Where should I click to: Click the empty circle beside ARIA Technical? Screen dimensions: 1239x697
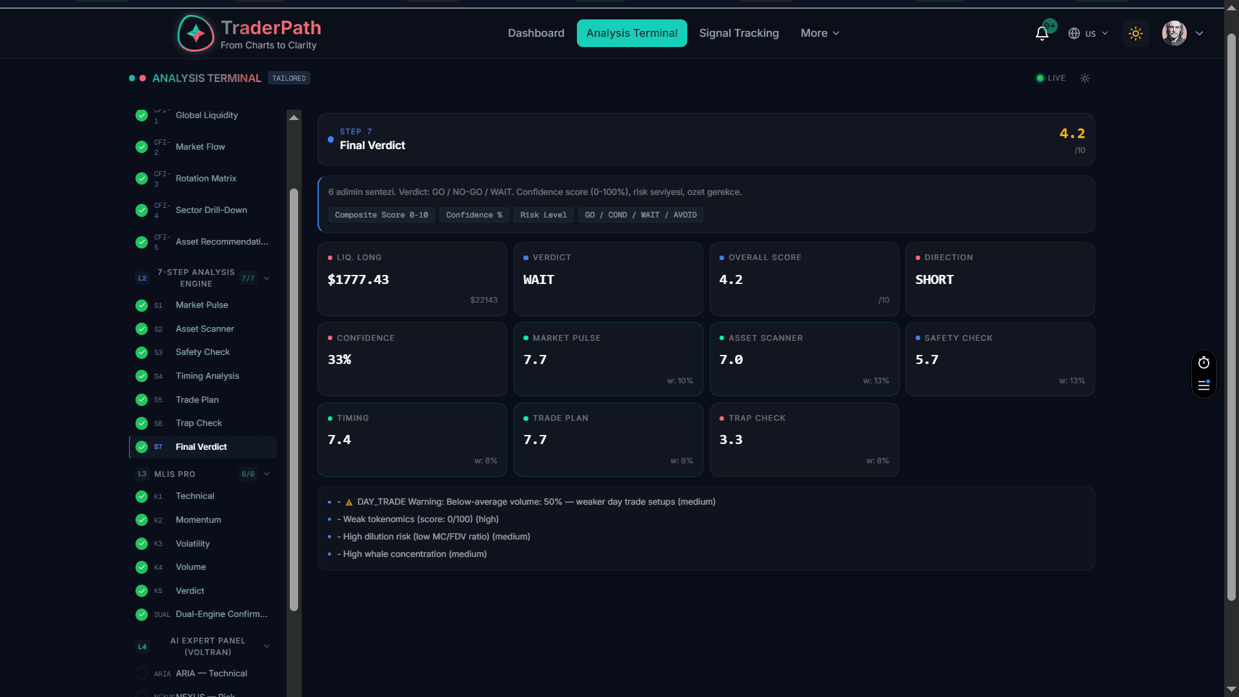click(142, 674)
